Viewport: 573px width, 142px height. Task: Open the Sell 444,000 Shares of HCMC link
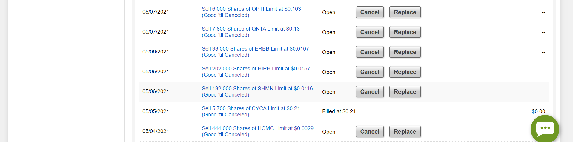click(x=257, y=128)
